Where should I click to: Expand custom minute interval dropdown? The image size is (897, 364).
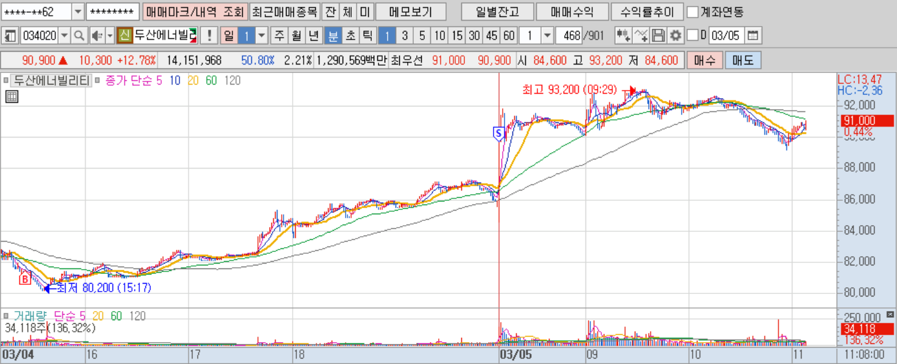point(546,35)
